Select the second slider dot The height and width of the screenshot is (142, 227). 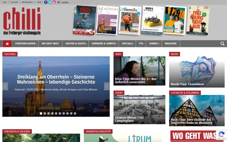pos(45,114)
